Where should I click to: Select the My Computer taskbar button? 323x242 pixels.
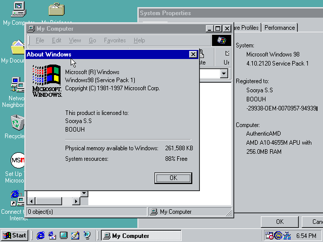coord(141,235)
